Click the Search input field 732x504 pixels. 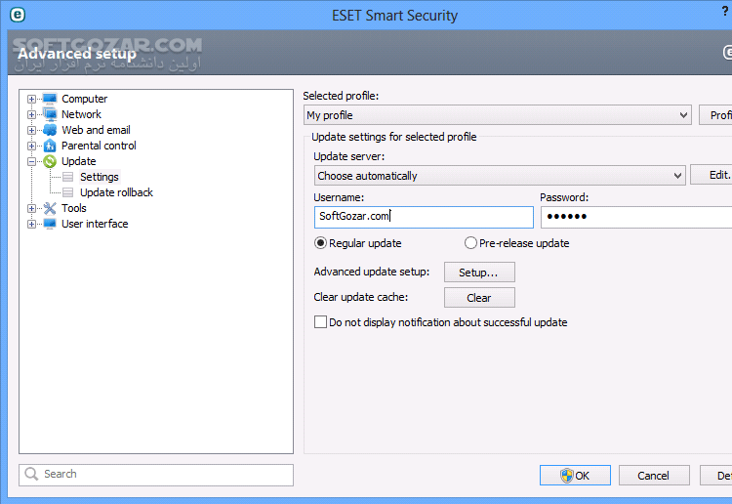[156, 475]
